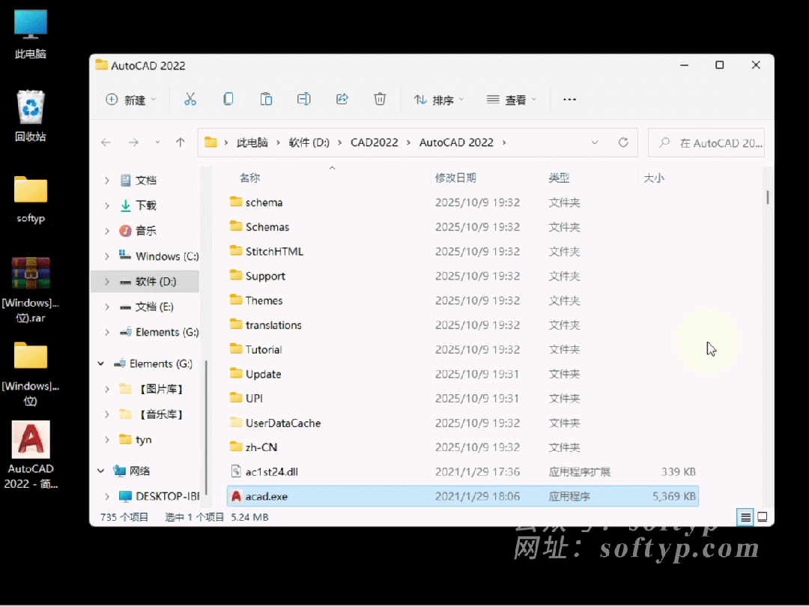Select the Schemas folder row
Image resolution: width=809 pixels, height=607 pixels.
click(463, 227)
